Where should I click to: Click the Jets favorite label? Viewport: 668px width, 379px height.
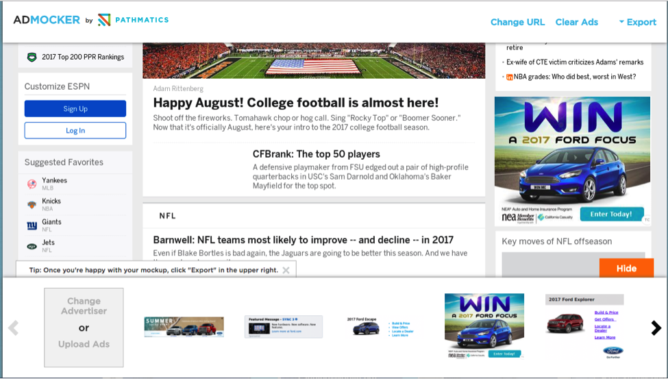point(48,243)
